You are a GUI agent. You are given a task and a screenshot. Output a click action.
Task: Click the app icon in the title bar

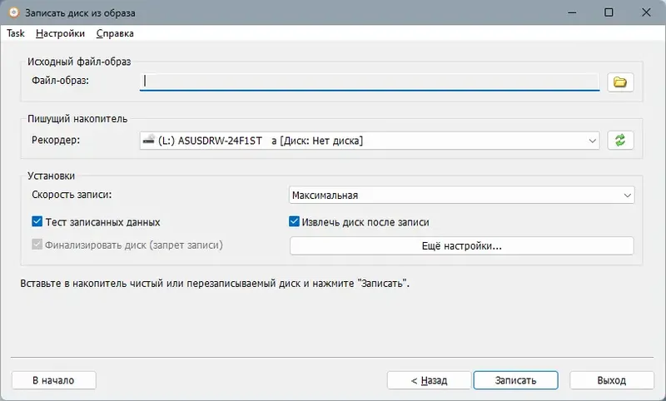[13, 13]
